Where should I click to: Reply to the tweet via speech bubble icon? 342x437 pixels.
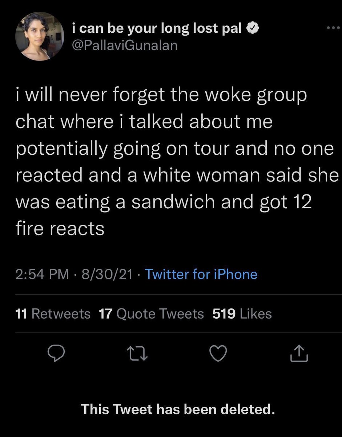56,354
